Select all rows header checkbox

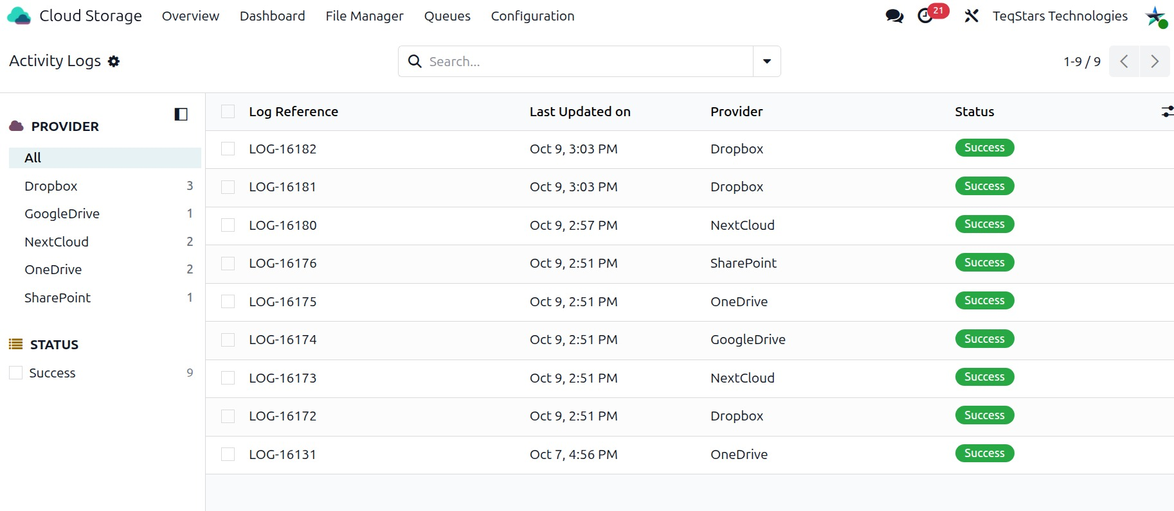click(x=228, y=112)
